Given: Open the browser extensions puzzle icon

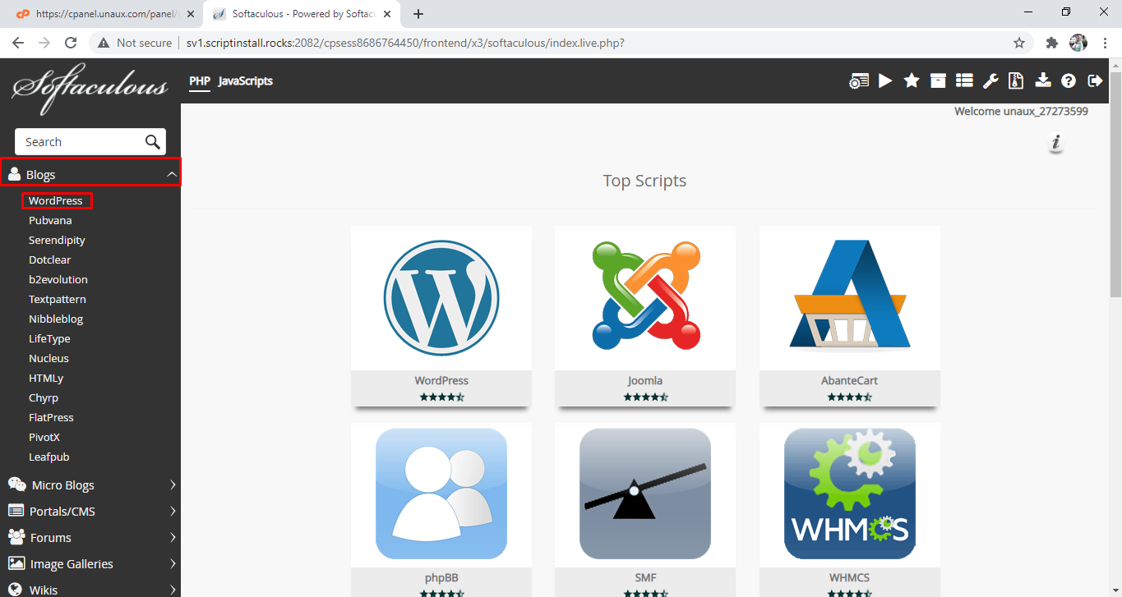Looking at the screenshot, I should tap(1051, 43).
